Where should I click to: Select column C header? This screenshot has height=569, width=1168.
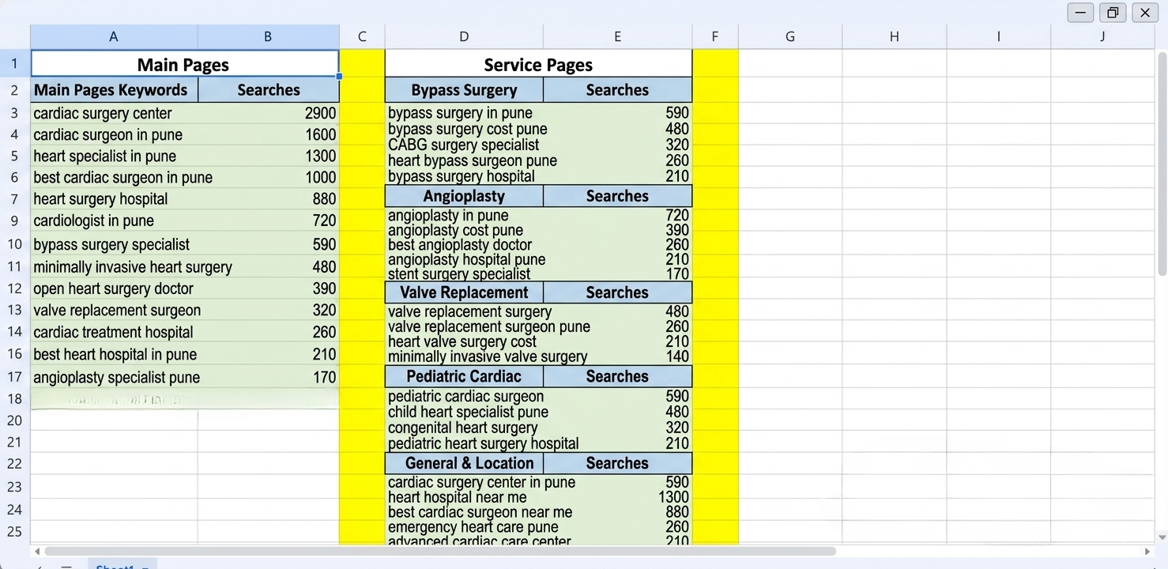pos(362,36)
